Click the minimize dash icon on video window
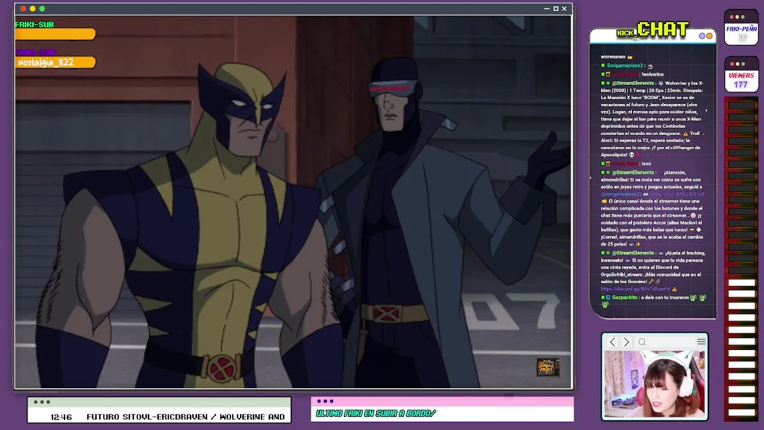This screenshot has width=764, height=430. pos(547,8)
